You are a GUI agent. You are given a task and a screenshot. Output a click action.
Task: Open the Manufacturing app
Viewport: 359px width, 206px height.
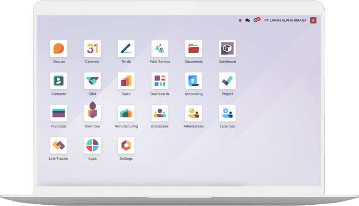(x=126, y=113)
